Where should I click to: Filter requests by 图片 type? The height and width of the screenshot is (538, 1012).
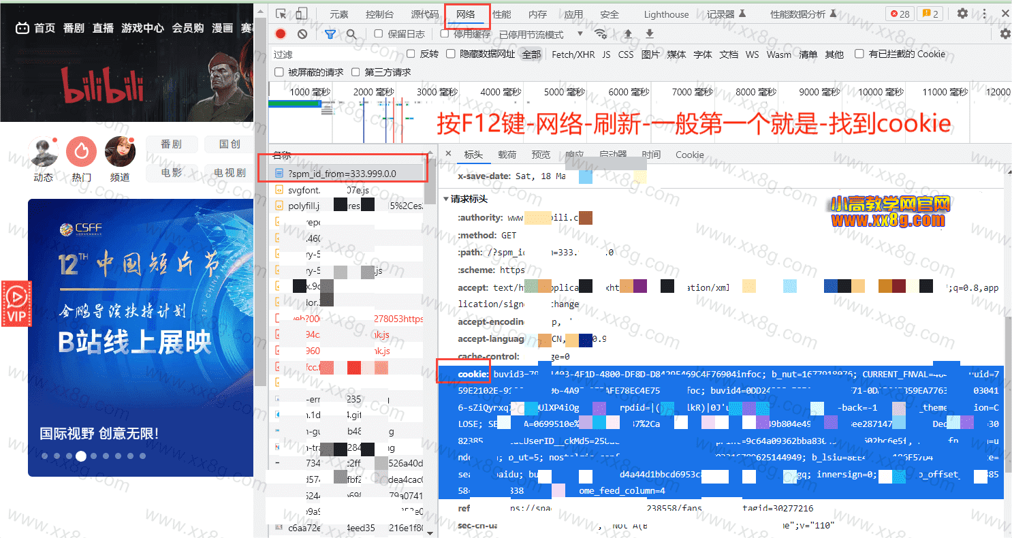click(x=650, y=54)
